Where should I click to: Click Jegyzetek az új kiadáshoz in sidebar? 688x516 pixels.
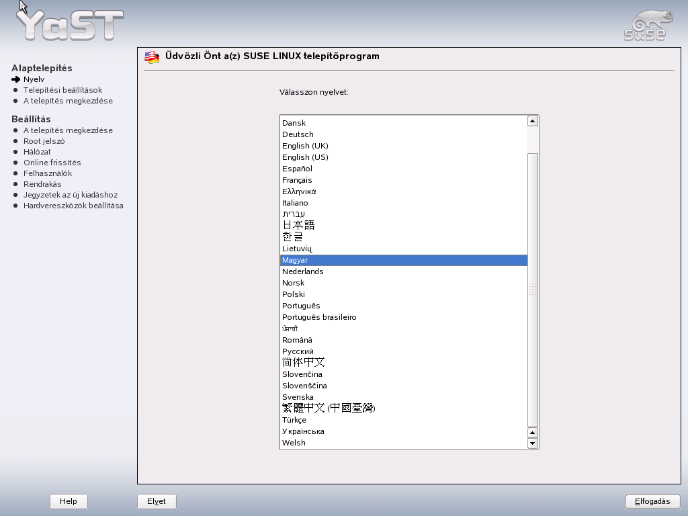[x=71, y=195]
